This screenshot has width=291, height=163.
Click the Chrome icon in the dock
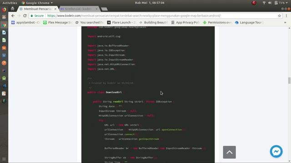click(x=4, y=25)
